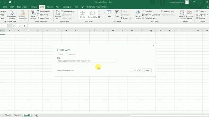Switch to the Sheet4 worksheet tab
209x117 pixels.
click(x=8, y=115)
